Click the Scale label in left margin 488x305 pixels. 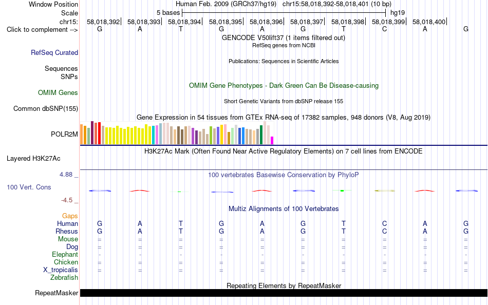pyautogui.click(x=69, y=13)
